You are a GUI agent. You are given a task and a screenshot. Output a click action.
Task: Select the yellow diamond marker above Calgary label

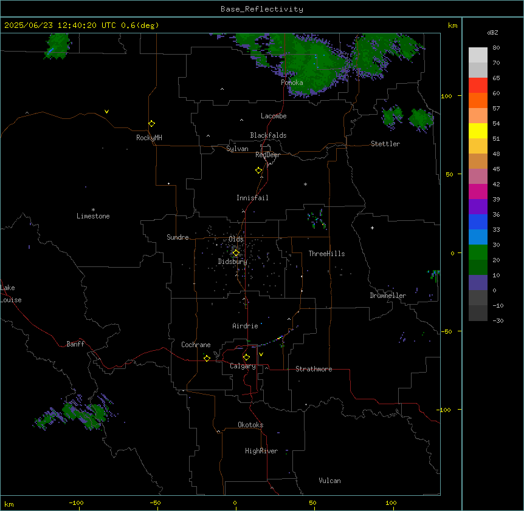tap(246, 357)
